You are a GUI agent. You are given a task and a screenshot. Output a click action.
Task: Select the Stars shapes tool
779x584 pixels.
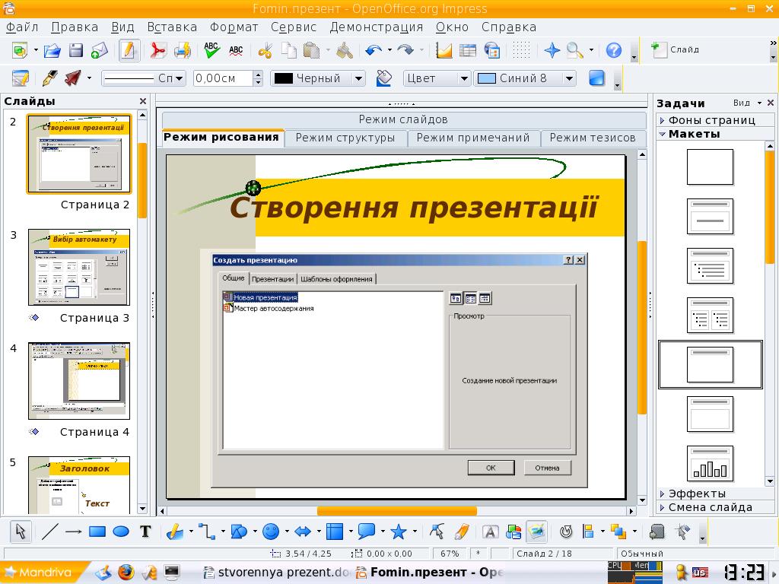[x=399, y=532]
